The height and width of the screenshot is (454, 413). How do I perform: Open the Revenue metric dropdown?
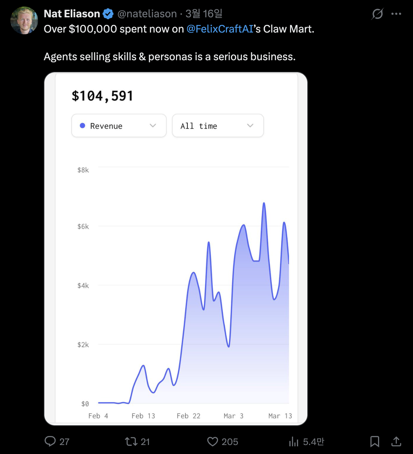coord(119,126)
